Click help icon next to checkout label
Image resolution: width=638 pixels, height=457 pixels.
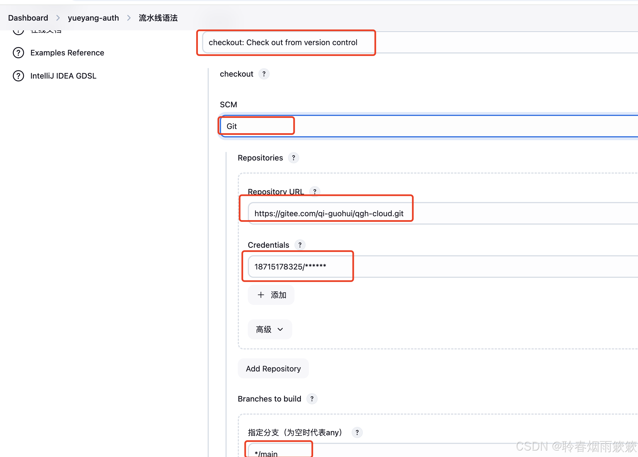(x=263, y=74)
